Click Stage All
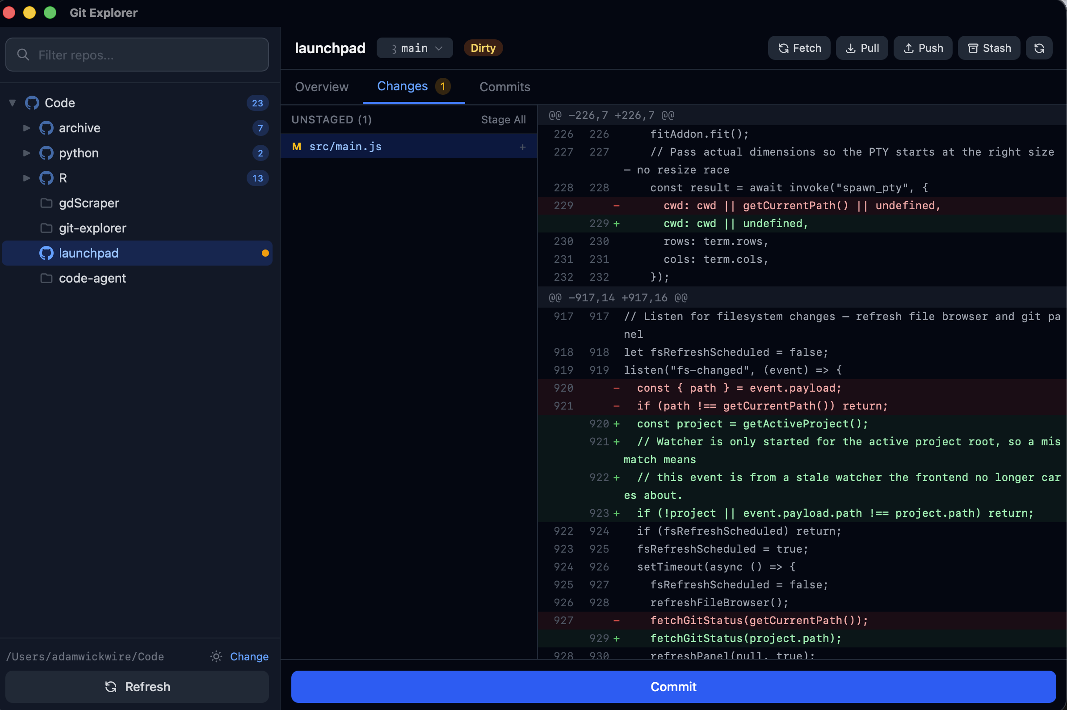The width and height of the screenshot is (1067, 710). pyautogui.click(x=503, y=120)
